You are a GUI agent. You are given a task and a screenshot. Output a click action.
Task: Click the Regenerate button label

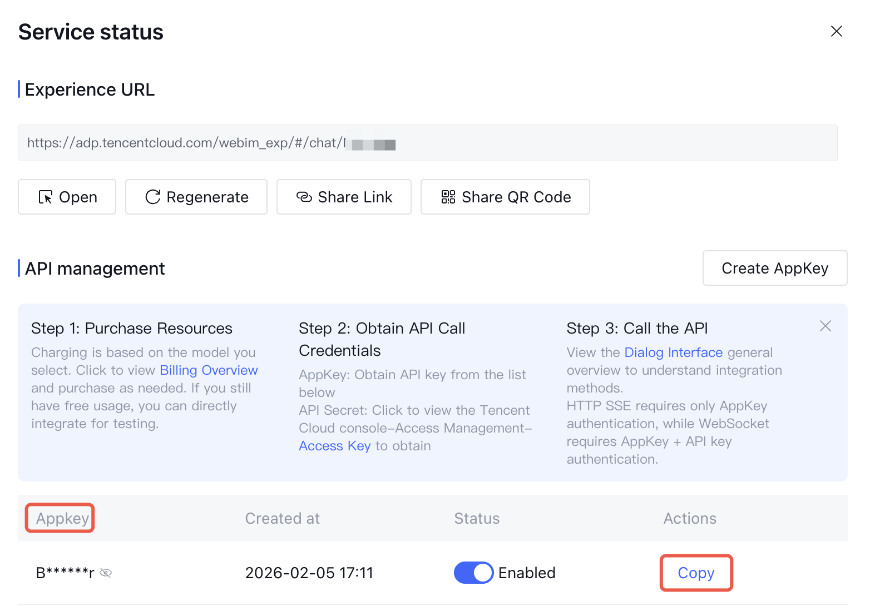click(207, 197)
